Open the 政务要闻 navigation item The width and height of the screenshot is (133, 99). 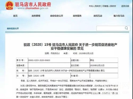click(36, 16)
